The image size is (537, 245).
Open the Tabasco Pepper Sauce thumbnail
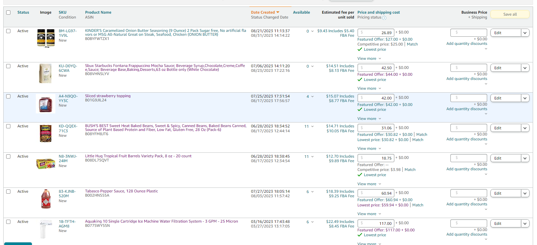(46, 199)
